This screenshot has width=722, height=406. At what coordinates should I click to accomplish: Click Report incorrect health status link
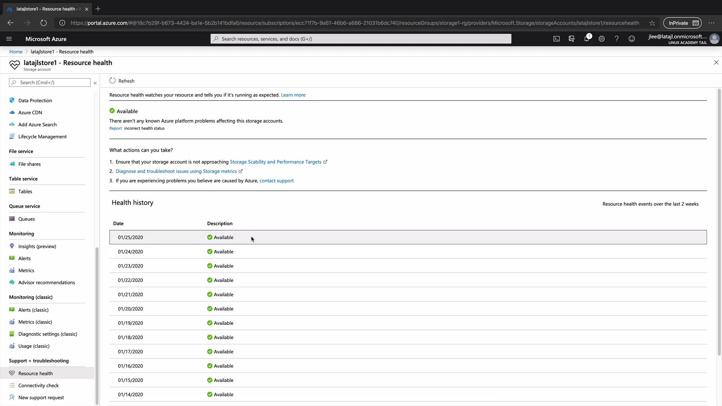[115, 129]
